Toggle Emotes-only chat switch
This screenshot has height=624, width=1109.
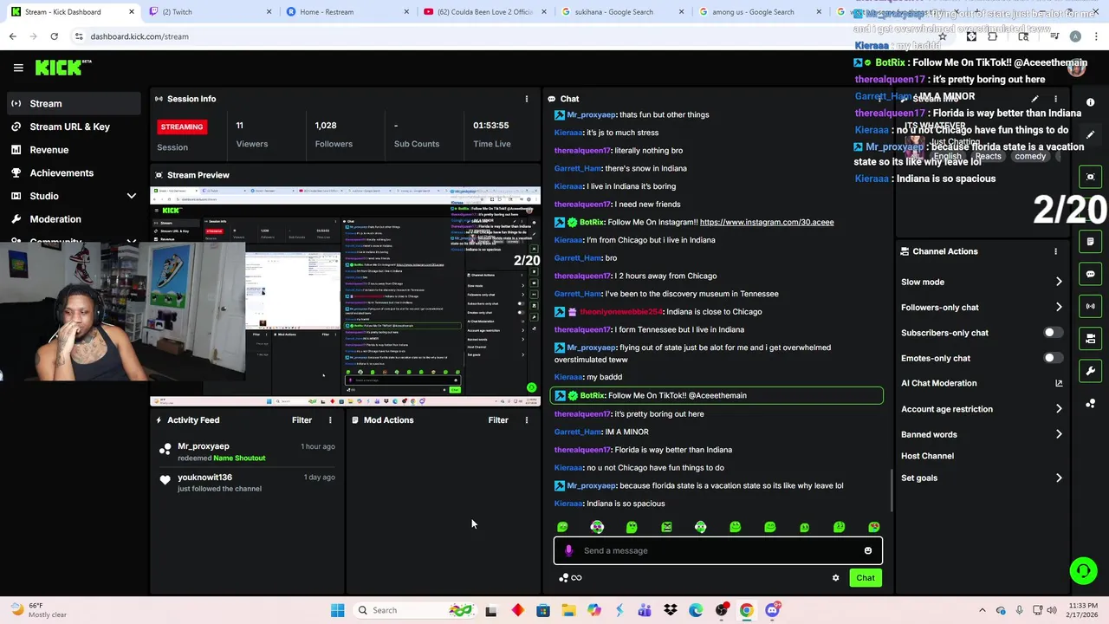pyautogui.click(x=1052, y=358)
